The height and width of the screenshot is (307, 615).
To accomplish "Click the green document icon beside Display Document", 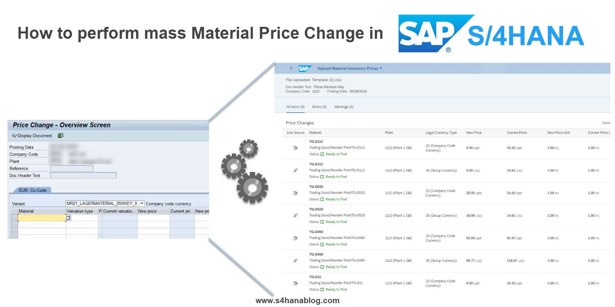I will pyautogui.click(x=60, y=135).
